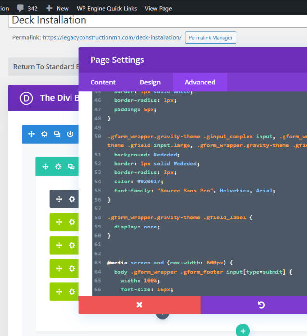Switch to the Design tab

tap(150, 82)
